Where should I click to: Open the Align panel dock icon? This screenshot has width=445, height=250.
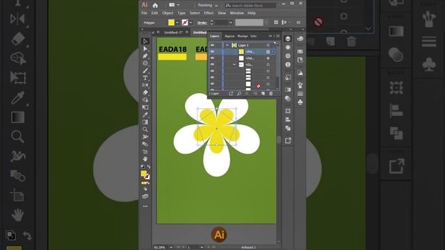[x=288, y=119]
